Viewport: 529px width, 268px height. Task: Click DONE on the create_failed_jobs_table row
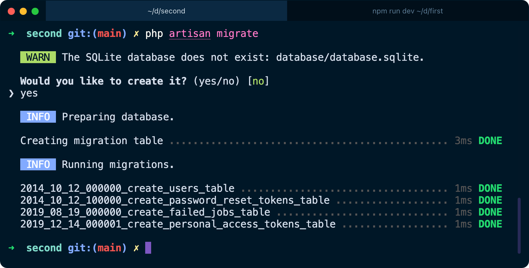point(490,212)
